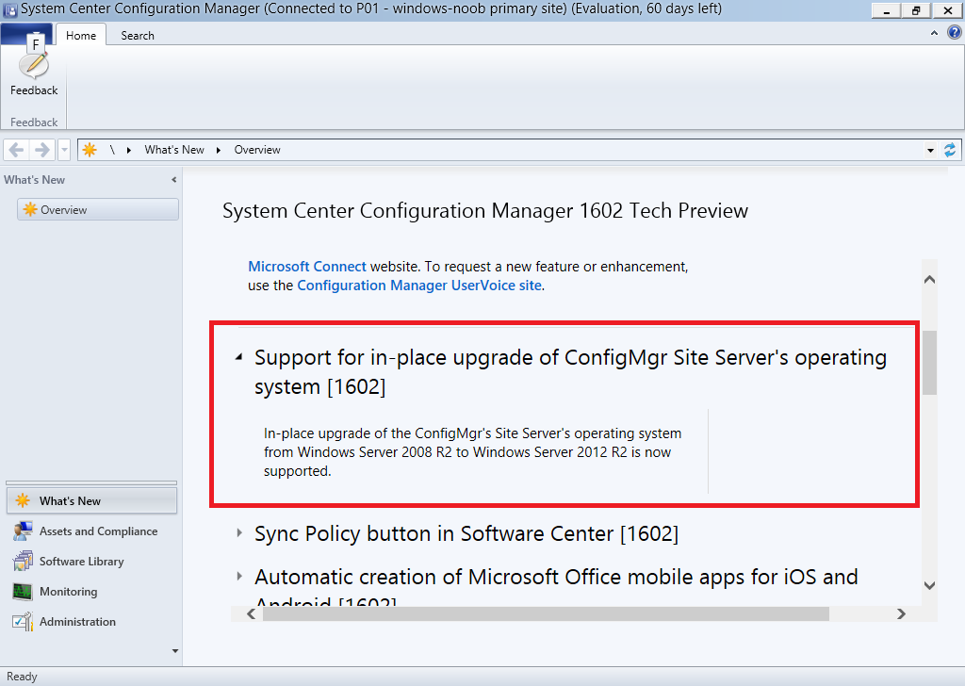Click the vertical scrollbar thumb
The width and height of the screenshot is (965, 686).
coord(929,363)
